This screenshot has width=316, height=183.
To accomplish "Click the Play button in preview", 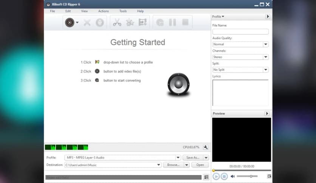I will click(x=216, y=177).
